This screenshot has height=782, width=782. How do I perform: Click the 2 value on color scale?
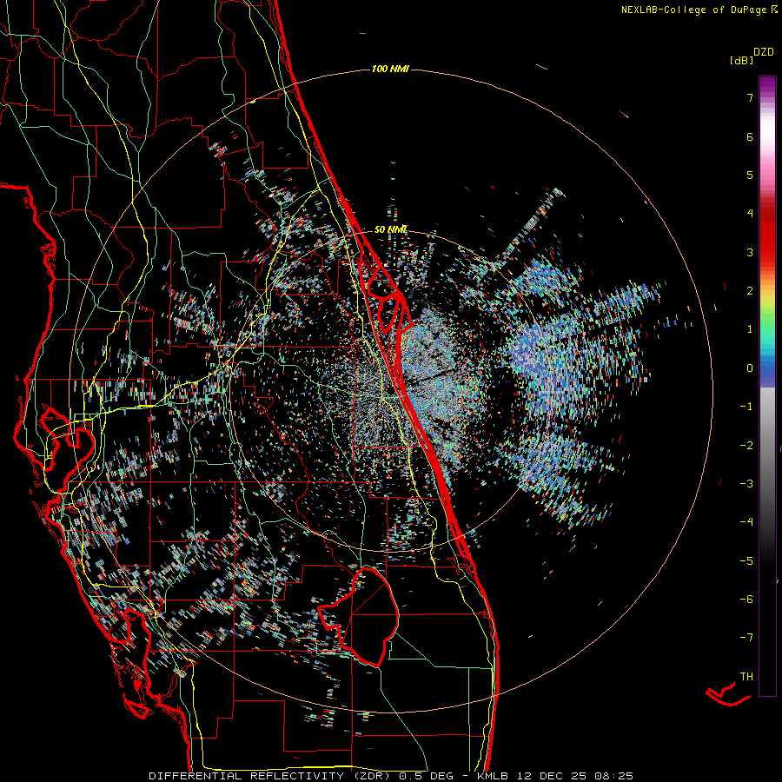coord(750,291)
